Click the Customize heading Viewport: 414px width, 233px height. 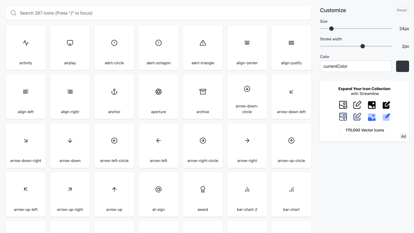coord(333,10)
